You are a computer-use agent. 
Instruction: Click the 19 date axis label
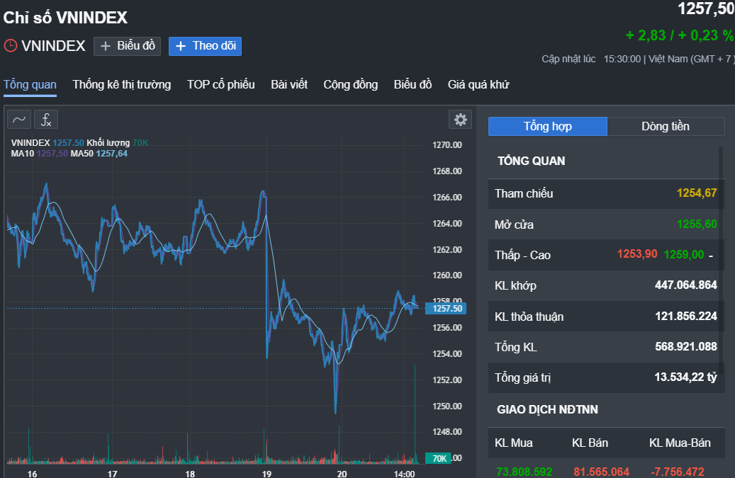point(266,474)
